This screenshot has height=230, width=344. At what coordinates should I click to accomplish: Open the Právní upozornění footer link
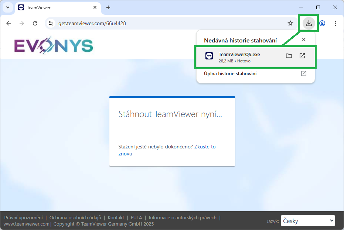click(24, 217)
